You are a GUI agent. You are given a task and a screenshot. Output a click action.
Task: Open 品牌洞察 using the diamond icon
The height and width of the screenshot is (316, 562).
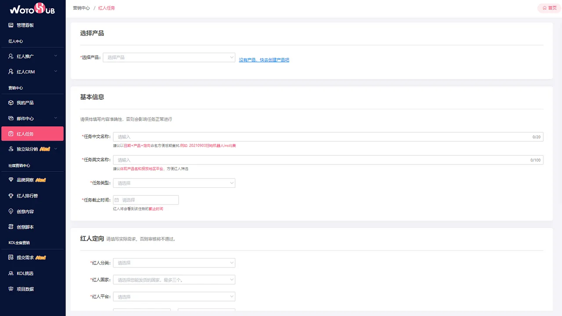coord(10,180)
